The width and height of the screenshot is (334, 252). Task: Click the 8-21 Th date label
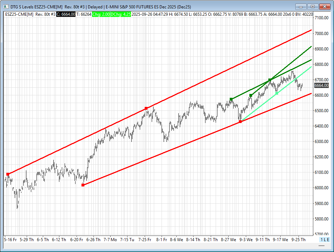[x=211, y=240]
